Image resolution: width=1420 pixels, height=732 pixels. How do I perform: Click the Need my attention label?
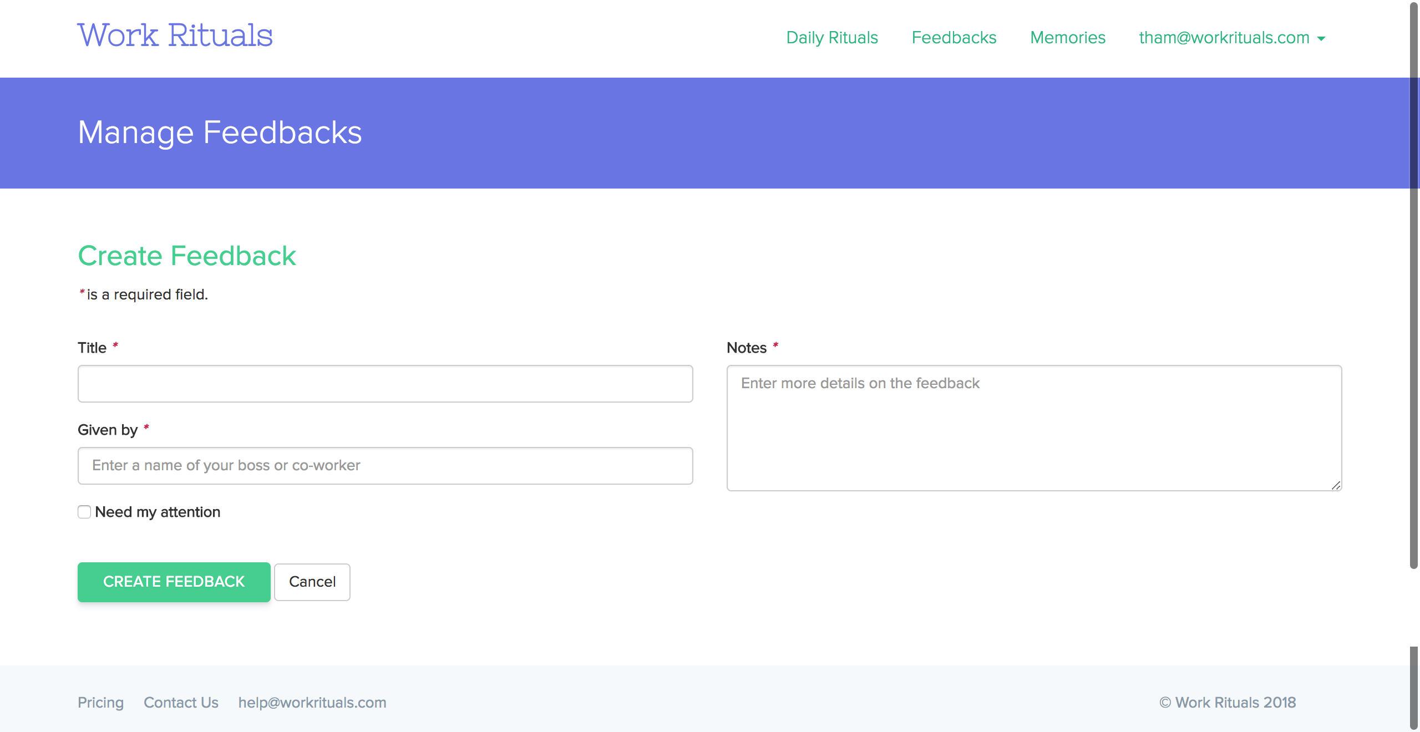pos(158,512)
